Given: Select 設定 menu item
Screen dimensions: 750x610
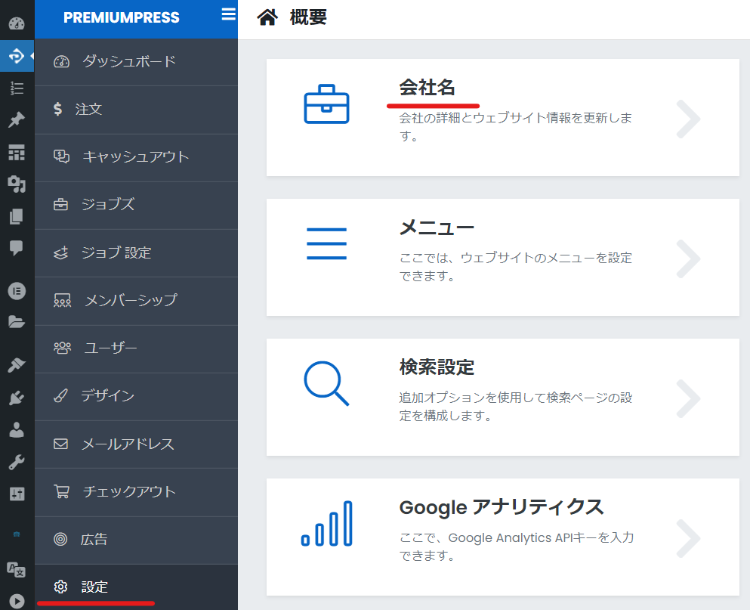Looking at the screenshot, I should tap(136, 587).
